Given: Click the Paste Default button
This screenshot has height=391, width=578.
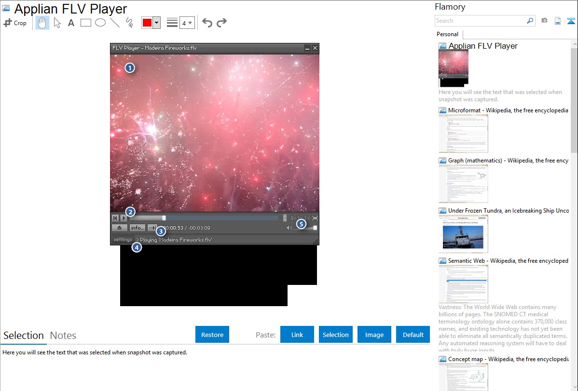Looking at the screenshot, I should [x=413, y=335].
